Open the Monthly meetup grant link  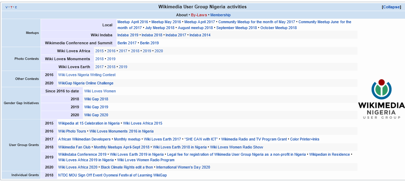[x=127, y=139]
